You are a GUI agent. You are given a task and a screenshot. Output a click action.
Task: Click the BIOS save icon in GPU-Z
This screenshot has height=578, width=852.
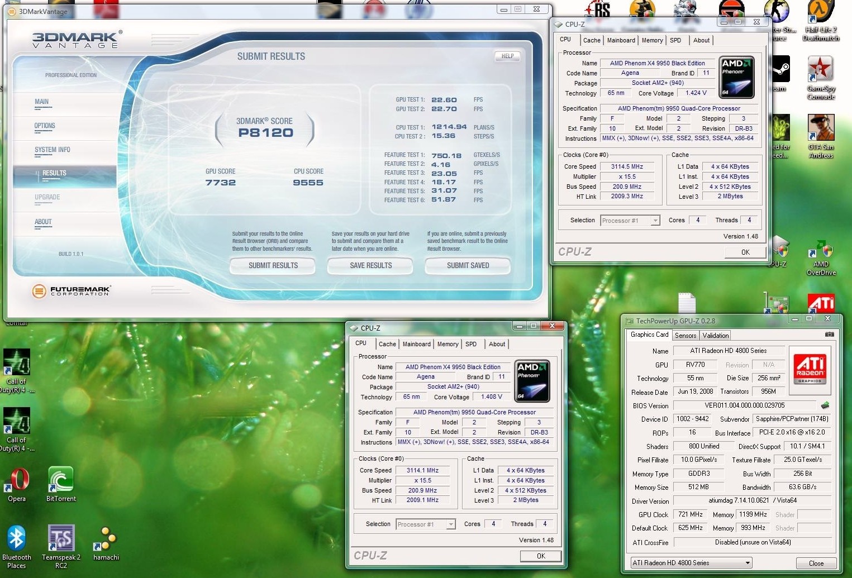pyautogui.click(x=825, y=405)
